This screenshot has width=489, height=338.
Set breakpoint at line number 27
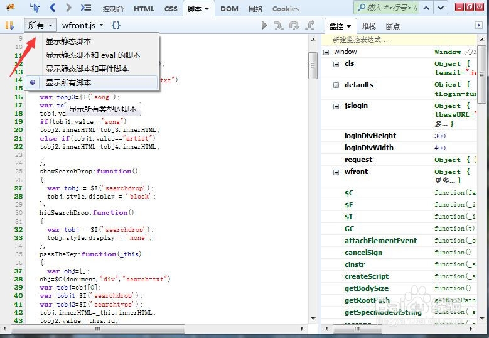point(18,188)
